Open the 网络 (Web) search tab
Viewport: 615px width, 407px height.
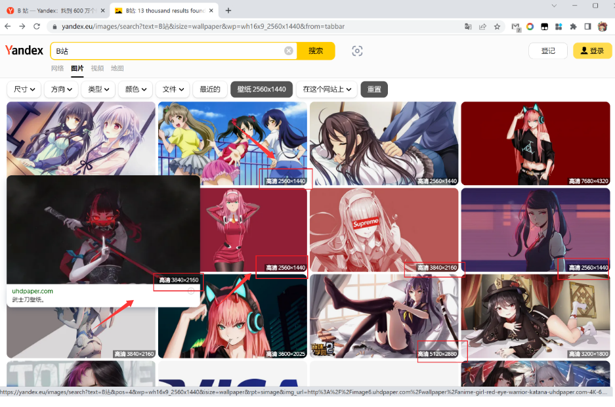pyautogui.click(x=57, y=68)
